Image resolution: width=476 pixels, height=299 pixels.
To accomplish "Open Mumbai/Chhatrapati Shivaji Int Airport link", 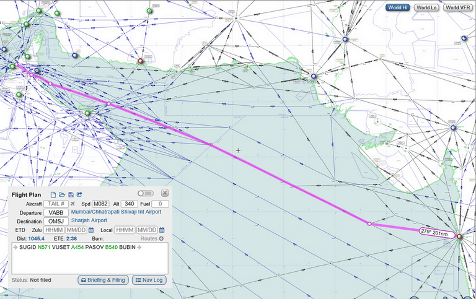I will tap(117, 212).
